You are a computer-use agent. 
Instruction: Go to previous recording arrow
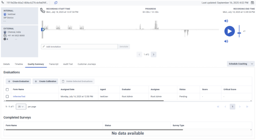pos(139,54)
